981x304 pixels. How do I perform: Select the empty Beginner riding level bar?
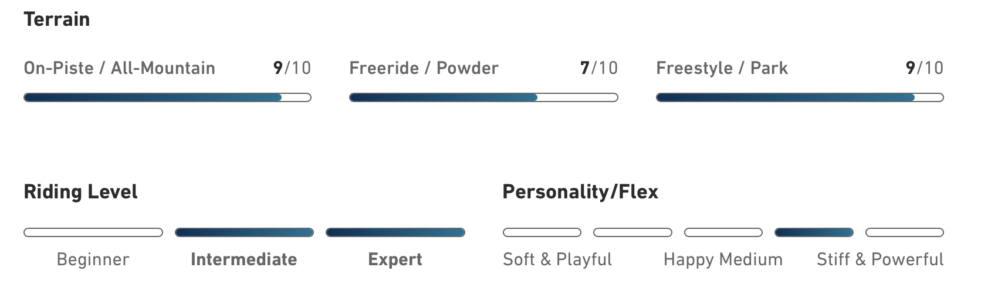(x=93, y=232)
